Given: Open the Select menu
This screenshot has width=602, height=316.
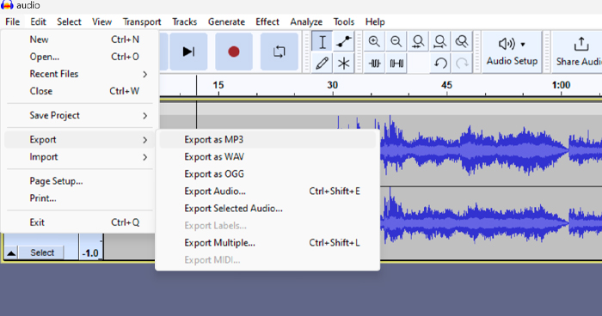Looking at the screenshot, I should click(x=69, y=21).
